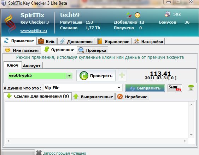Switch to the Управление tab
Viewport: 199px width, 155px height.
click(x=113, y=42)
